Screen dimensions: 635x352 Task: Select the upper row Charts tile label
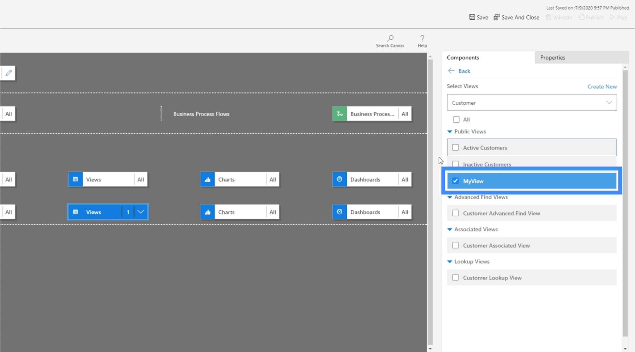coord(226,179)
